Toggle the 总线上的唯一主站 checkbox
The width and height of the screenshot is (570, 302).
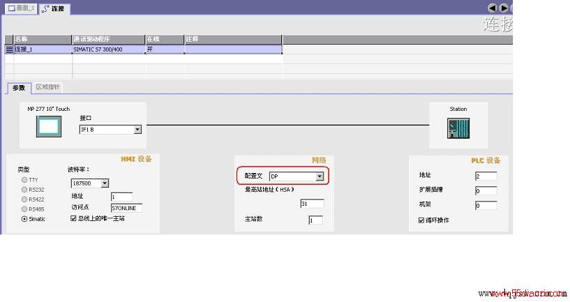pyautogui.click(x=73, y=218)
